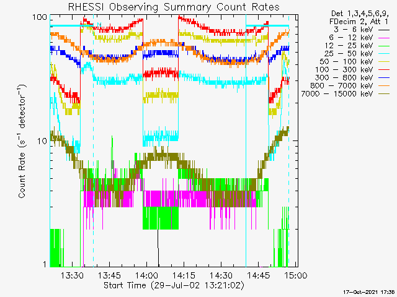Click the orange line swatch for 800-7000 keV
This screenshot has height=297, width=397.
click(384, 86)
